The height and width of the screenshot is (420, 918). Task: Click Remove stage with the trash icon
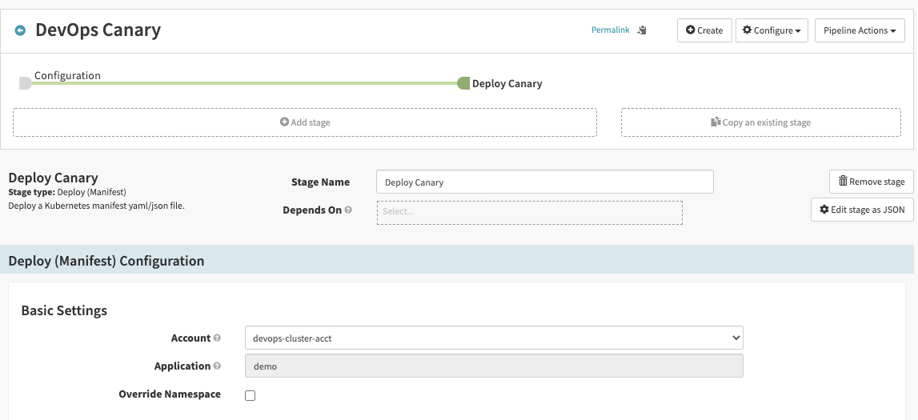point(871,182)
